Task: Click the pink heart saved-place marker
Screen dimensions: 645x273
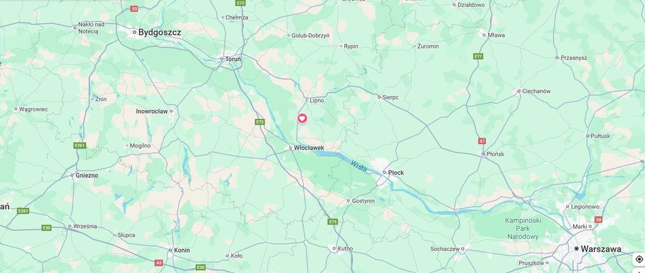Action: pyautogui.click(x=303, y=118)
